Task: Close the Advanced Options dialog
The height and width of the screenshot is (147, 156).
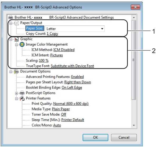Action: point(135,7)
